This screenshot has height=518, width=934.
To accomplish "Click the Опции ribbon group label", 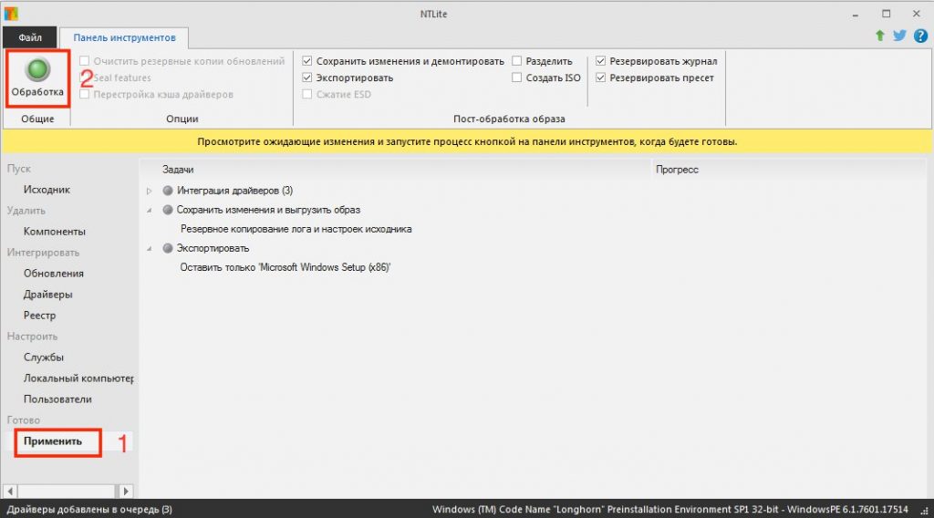I will (x=182, y=119).
